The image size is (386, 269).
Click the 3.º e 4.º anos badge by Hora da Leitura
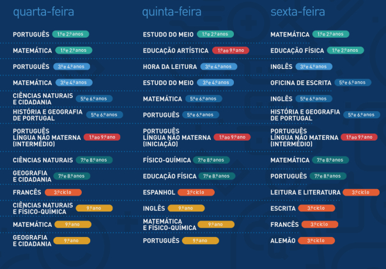219,66
